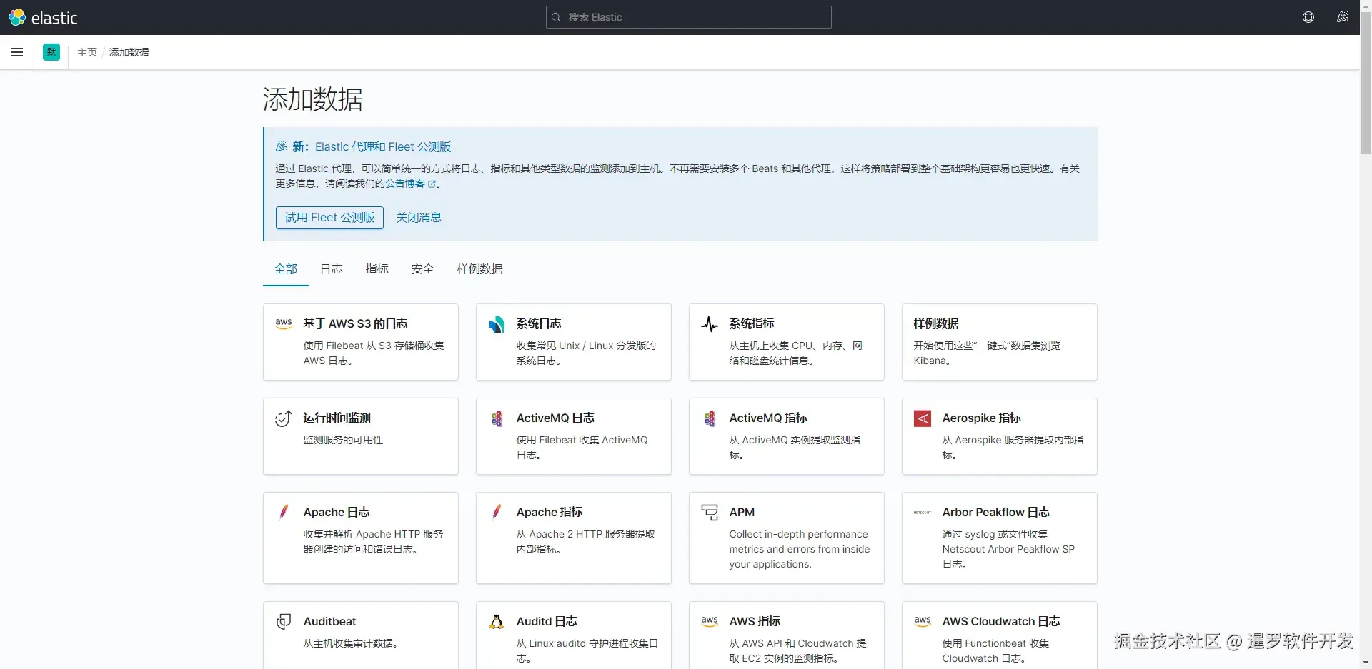Image resolution: width=1372 pixels, height=669 pixels.
Task: Open the newsfeed icon in the header
Action: click(x=1343, y=17)
